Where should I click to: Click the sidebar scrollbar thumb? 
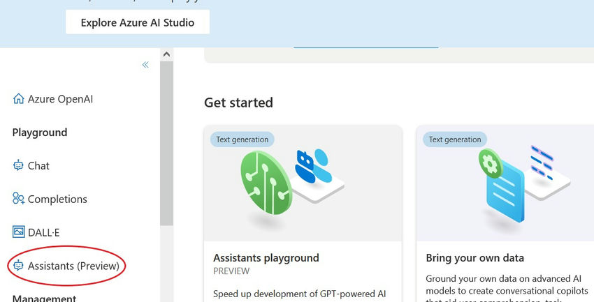pos(166,143)
